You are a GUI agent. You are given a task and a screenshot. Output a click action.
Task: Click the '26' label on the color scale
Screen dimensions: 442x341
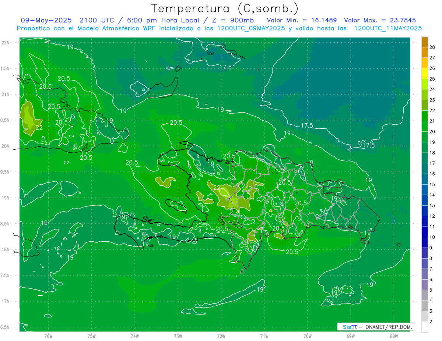[x=432, y=68]
